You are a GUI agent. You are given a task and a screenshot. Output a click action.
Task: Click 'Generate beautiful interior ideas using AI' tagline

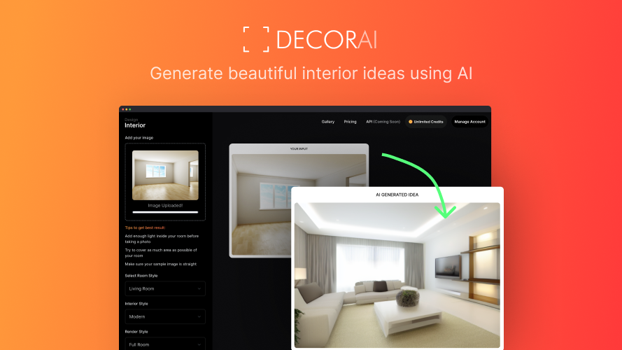311,73
